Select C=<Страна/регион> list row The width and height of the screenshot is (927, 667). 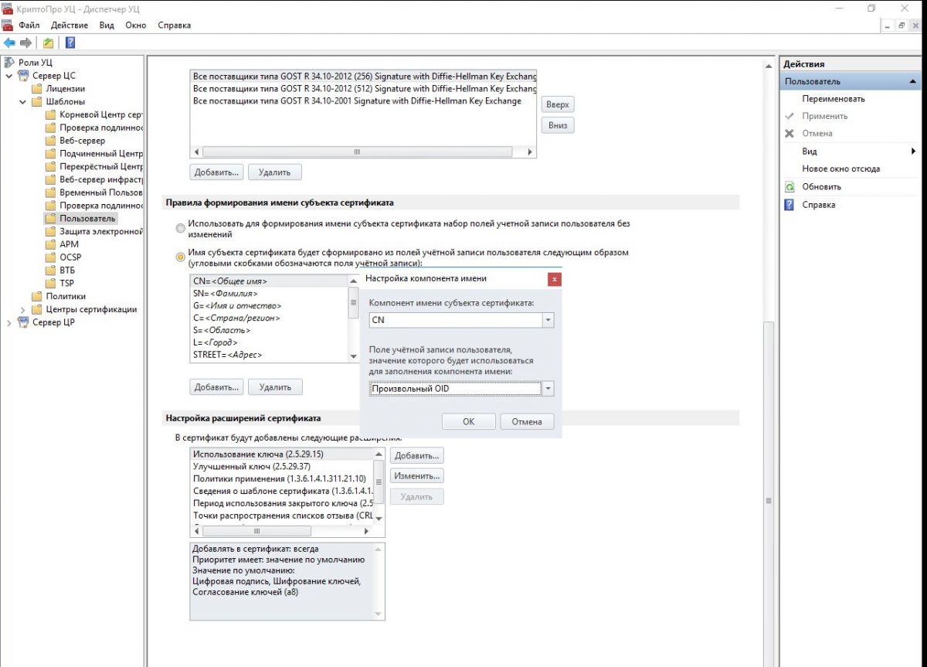(x=269, y=318)
